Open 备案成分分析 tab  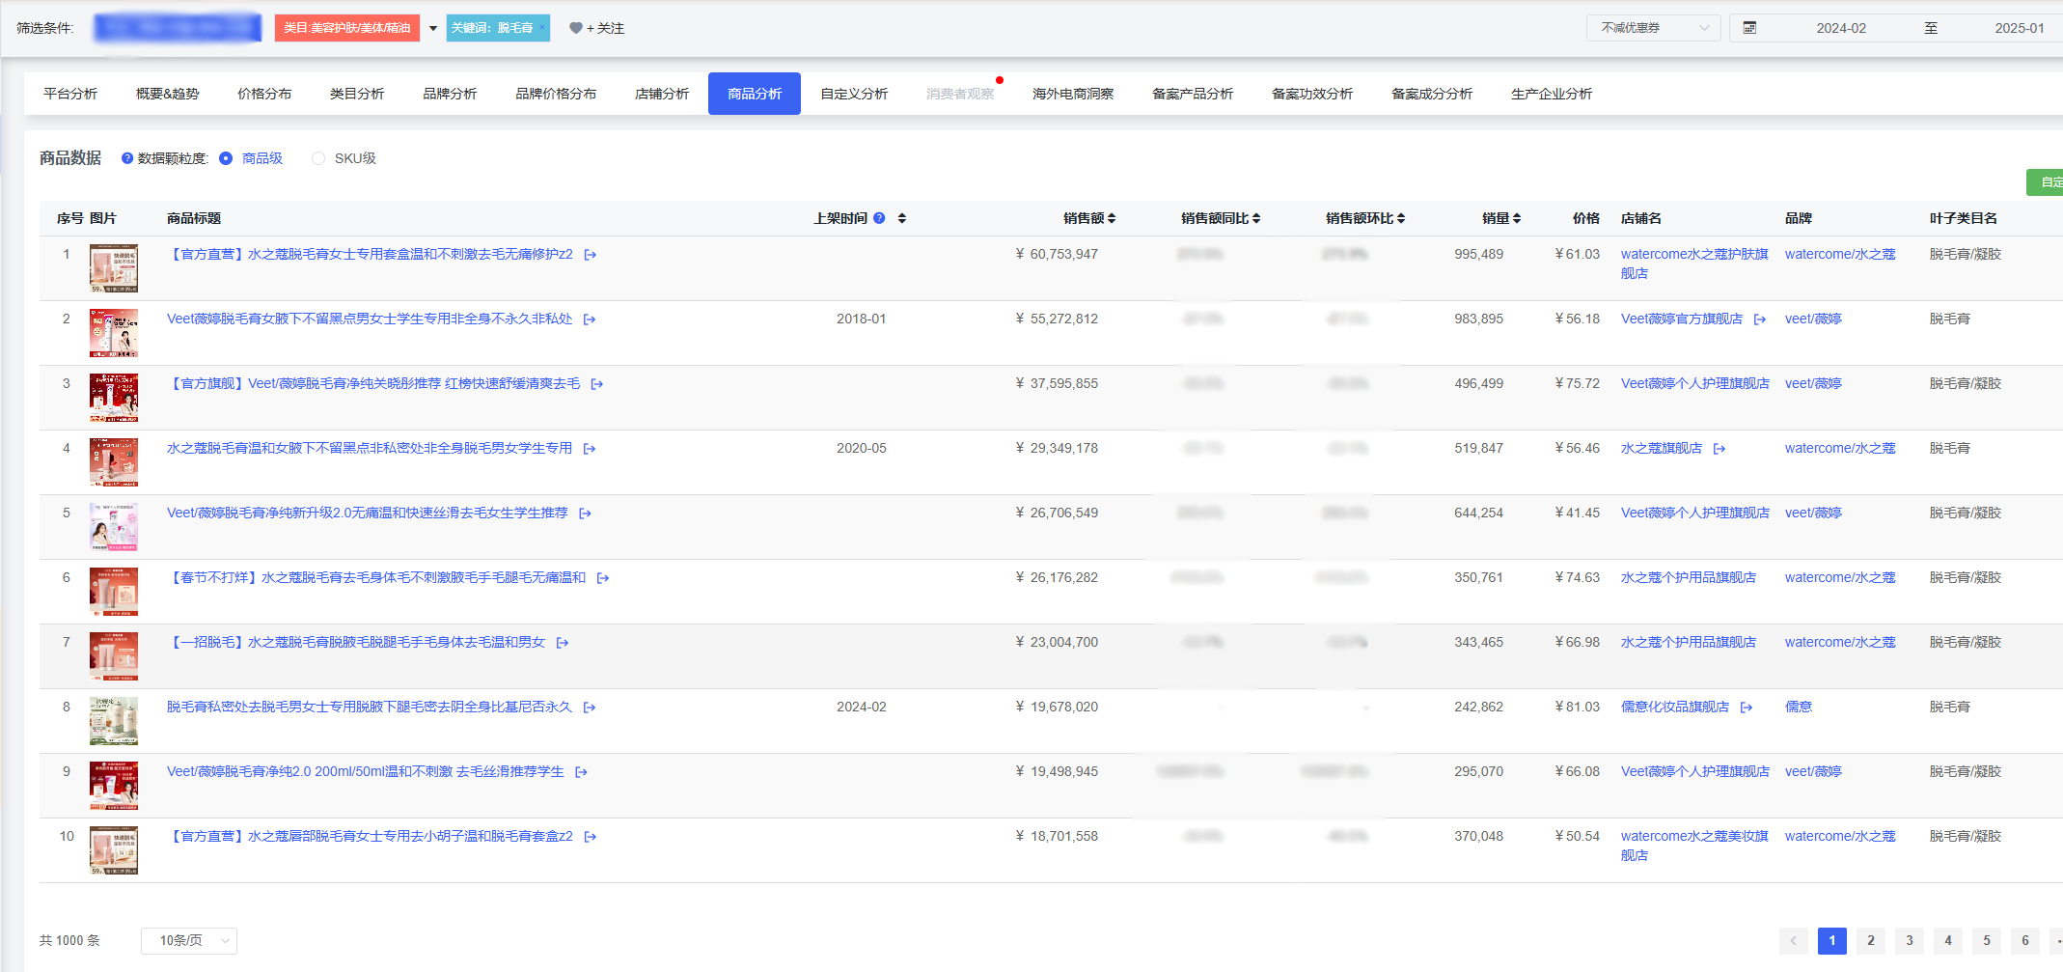[1432, 94]
